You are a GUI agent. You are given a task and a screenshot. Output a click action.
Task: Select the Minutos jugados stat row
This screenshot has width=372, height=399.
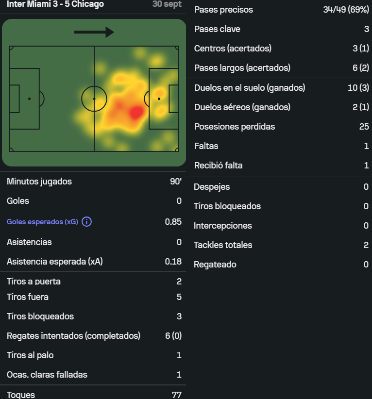pos(94,182)
